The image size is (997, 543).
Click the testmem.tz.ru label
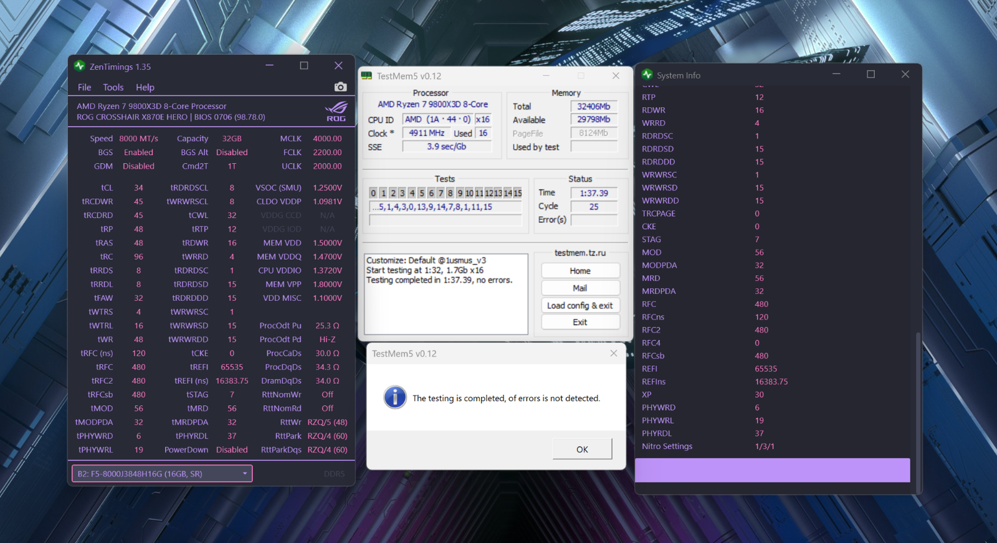tap(580, 253)
